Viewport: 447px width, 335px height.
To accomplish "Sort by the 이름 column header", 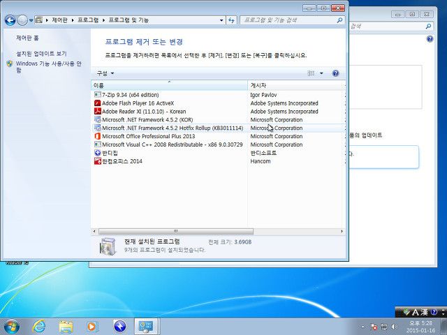I will pos(169,85).
